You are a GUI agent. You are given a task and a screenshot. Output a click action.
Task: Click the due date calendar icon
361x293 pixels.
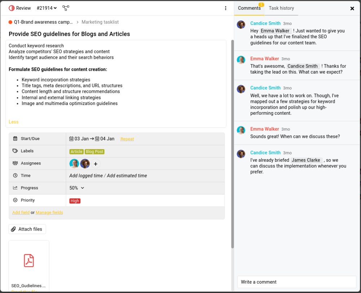97,139
